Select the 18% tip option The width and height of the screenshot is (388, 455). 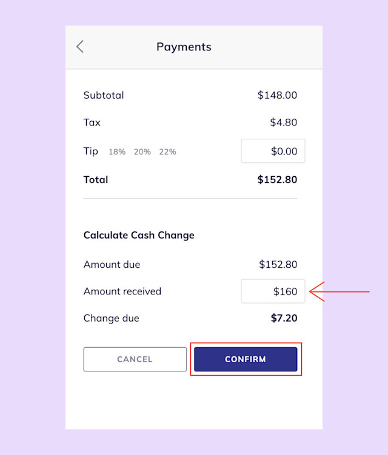click(x=117, y=151)
